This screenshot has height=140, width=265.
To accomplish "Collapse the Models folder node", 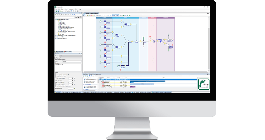I will point(57,21).
